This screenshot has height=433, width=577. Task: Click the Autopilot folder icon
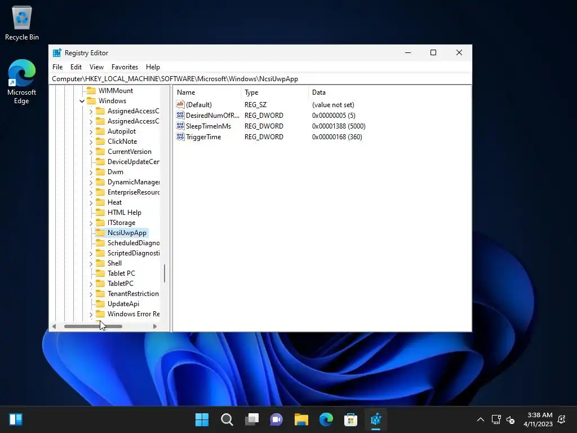coord(100,131)
